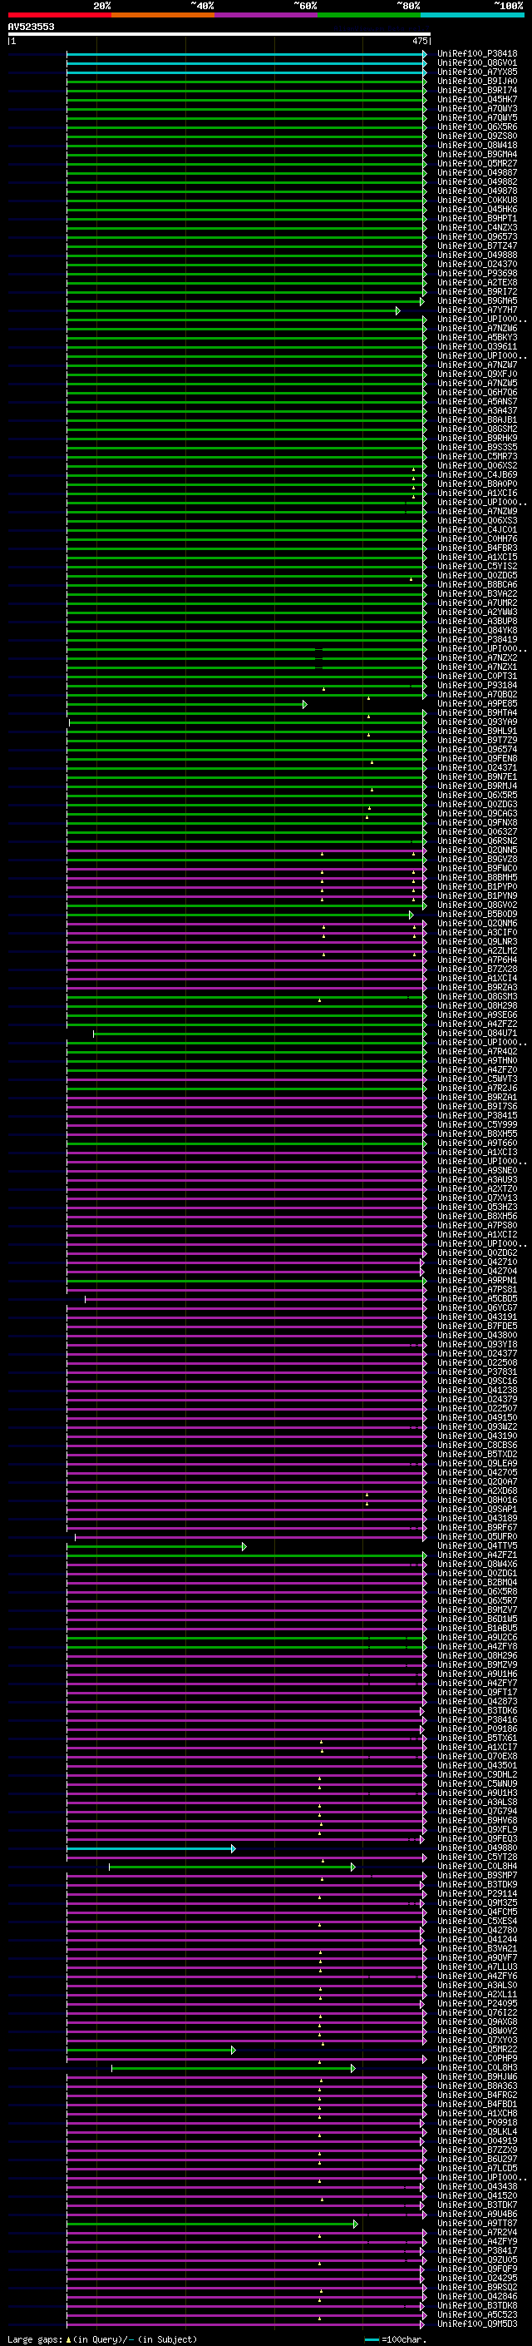The width and height of the screenshot is (532, 2346).
Task: Select the hit label UniRef100_Q5MR27
Action: click(x=477, y=163)
